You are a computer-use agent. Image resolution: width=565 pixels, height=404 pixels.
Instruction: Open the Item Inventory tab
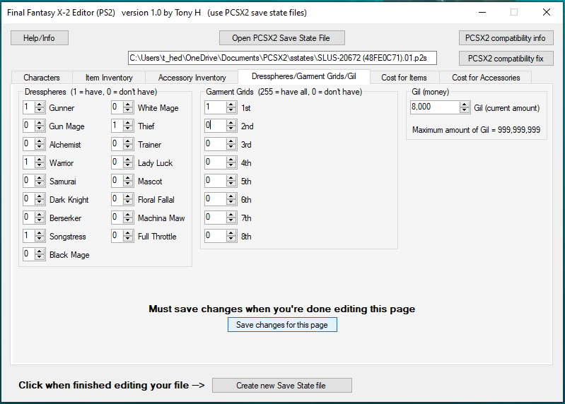click(x=108, y=78)
